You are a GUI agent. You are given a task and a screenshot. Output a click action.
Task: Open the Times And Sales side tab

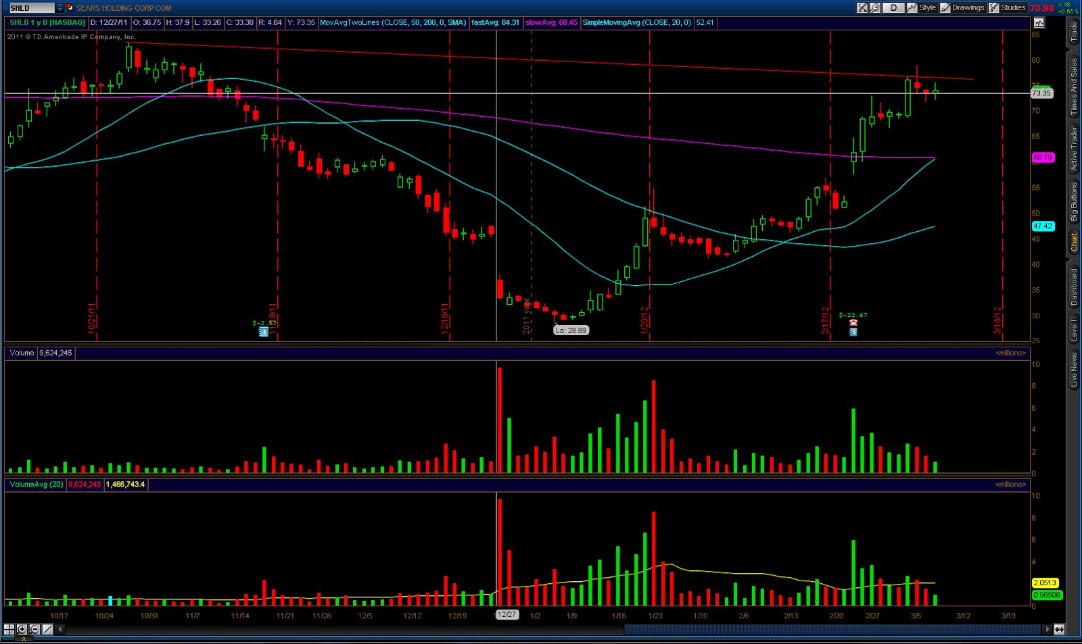[1073, 86]
